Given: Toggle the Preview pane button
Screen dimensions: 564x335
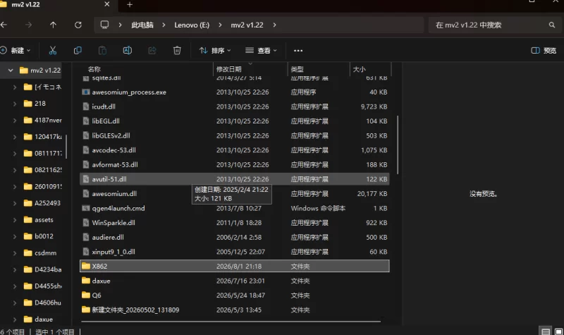Looking at the screenshot, I should point(544,50).
